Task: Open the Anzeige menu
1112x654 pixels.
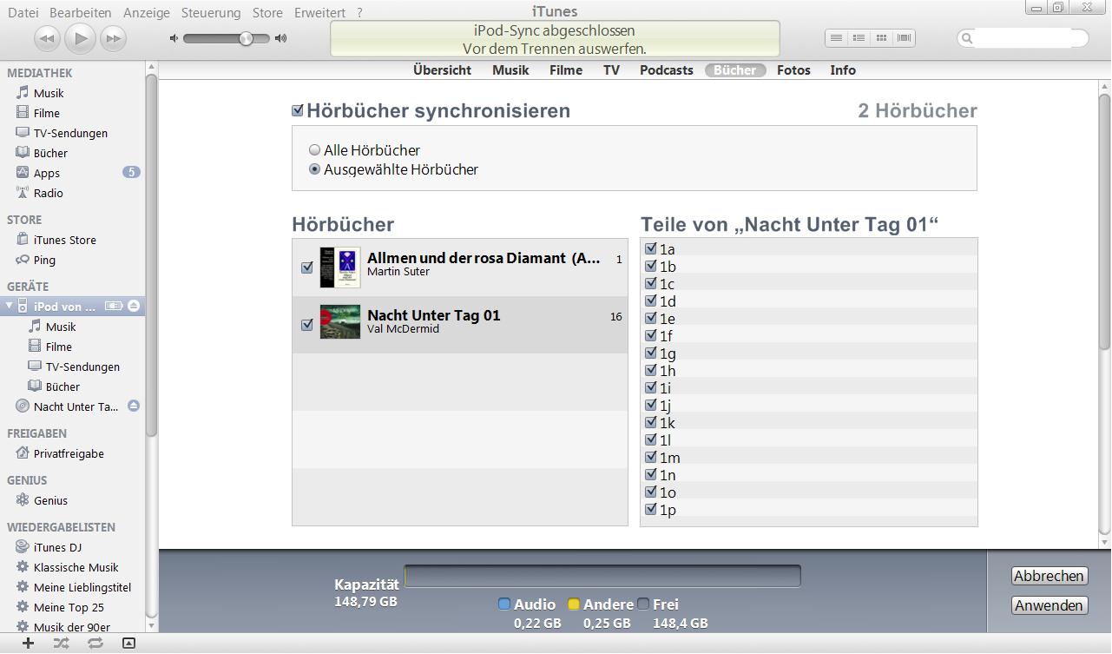Action: [x=147, y=12]
